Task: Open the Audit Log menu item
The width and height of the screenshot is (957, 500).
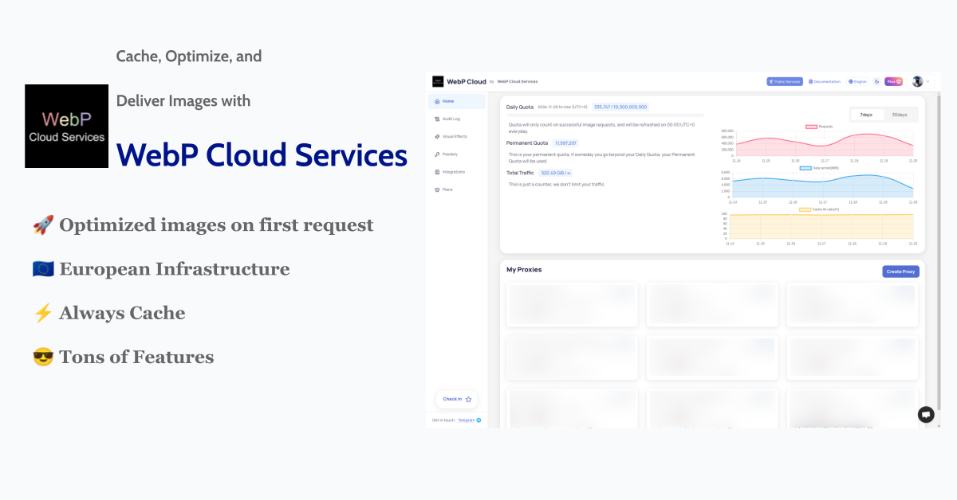Action: pyautogui.click(x=451, y=119)
